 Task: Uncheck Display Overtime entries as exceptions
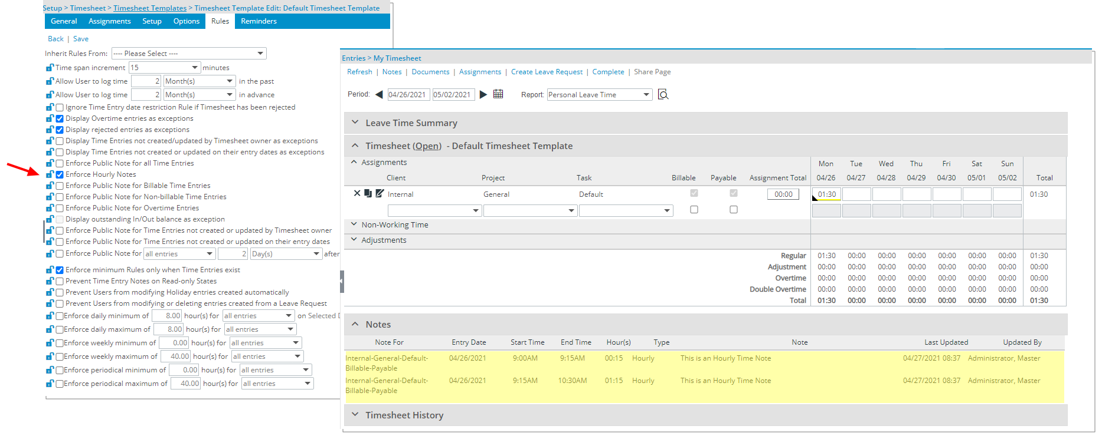pos(60,119)
